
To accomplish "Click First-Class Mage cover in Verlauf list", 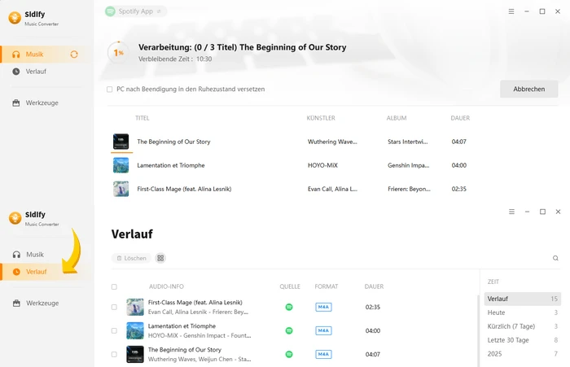I will [135, 307].
